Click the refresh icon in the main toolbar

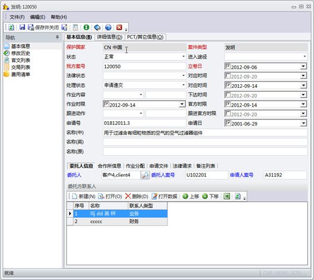click(12, 27)
